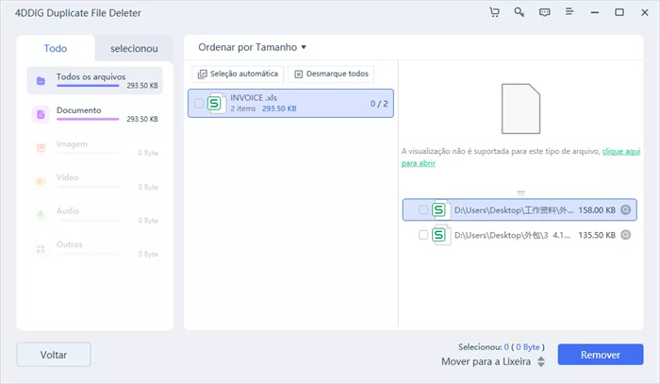The width and height of the screenshot is (660, 384).
Task: Select the Documento category
Action: (x=94, y=114)
